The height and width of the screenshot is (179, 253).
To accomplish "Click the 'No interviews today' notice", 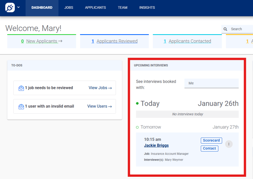I will pos(187,114).
